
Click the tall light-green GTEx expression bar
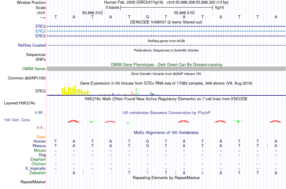pos(136,91)
